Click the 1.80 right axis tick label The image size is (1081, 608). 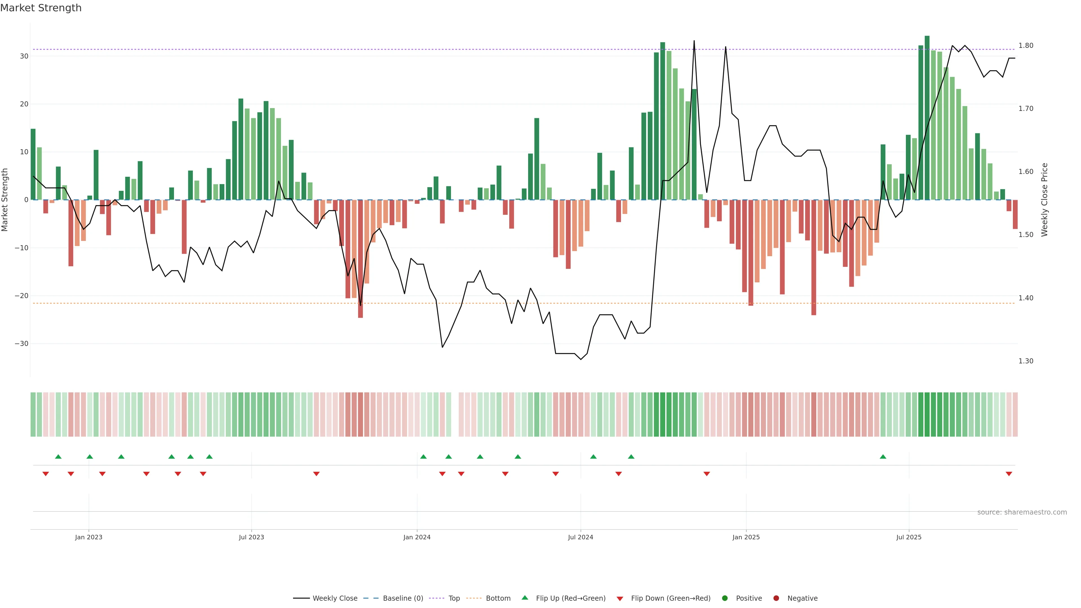(x=1026, y=45)
